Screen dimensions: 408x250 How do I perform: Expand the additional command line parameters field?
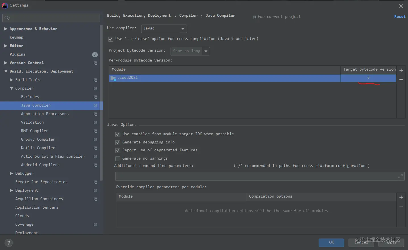click(x=400, y=176)
